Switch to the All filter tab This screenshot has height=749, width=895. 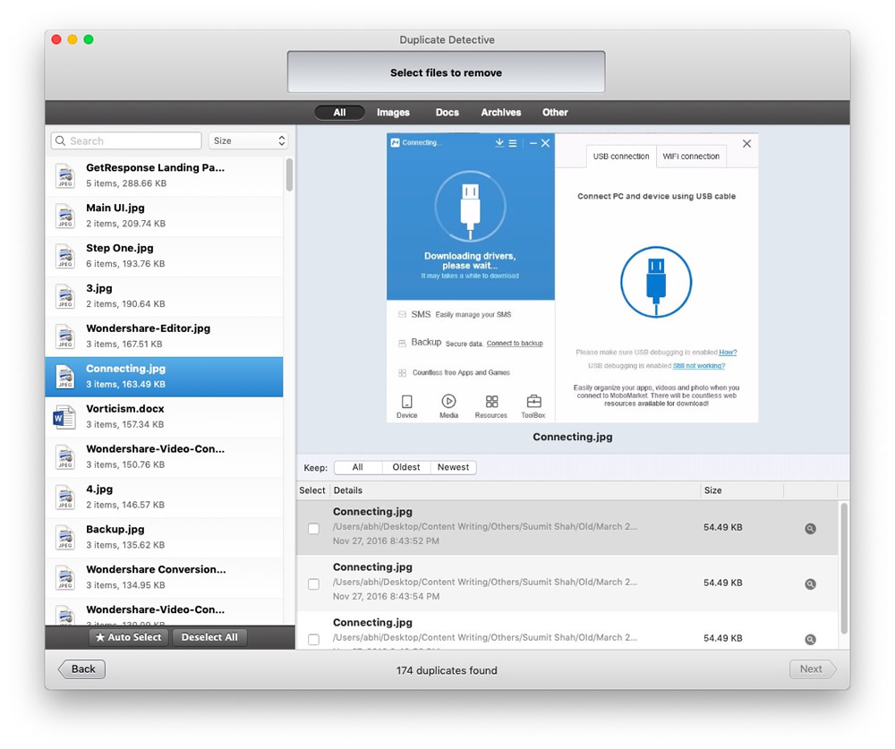(x=339, y=113)
